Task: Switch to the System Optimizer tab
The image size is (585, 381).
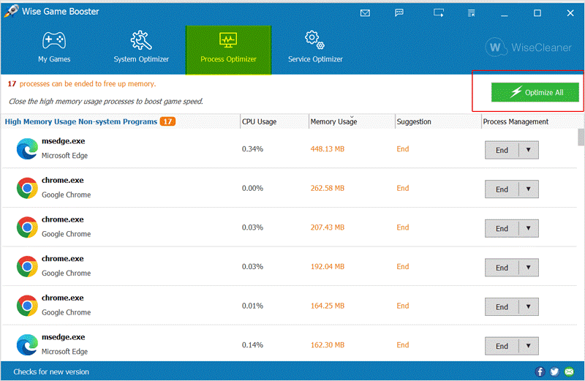Action: (141, 48)
